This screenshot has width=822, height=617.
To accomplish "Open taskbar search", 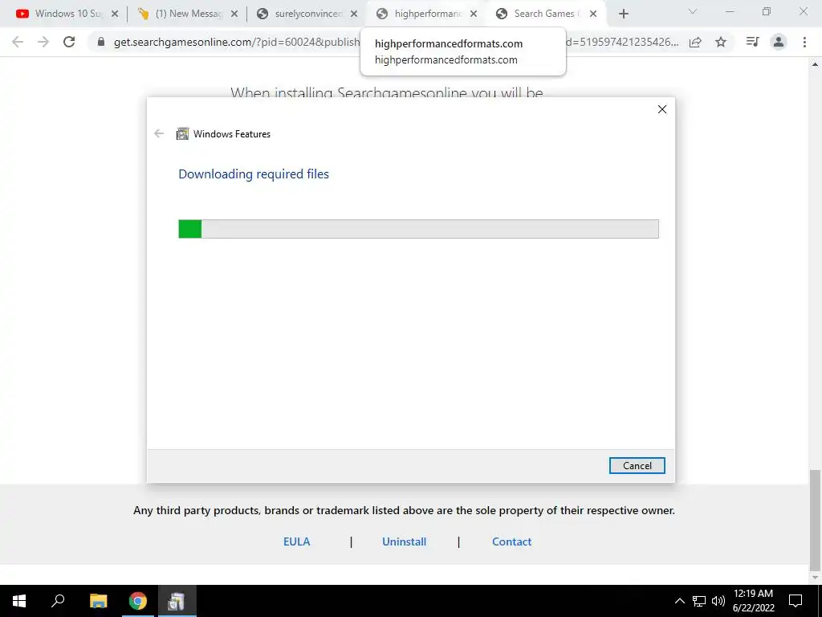I will [58, 601].
